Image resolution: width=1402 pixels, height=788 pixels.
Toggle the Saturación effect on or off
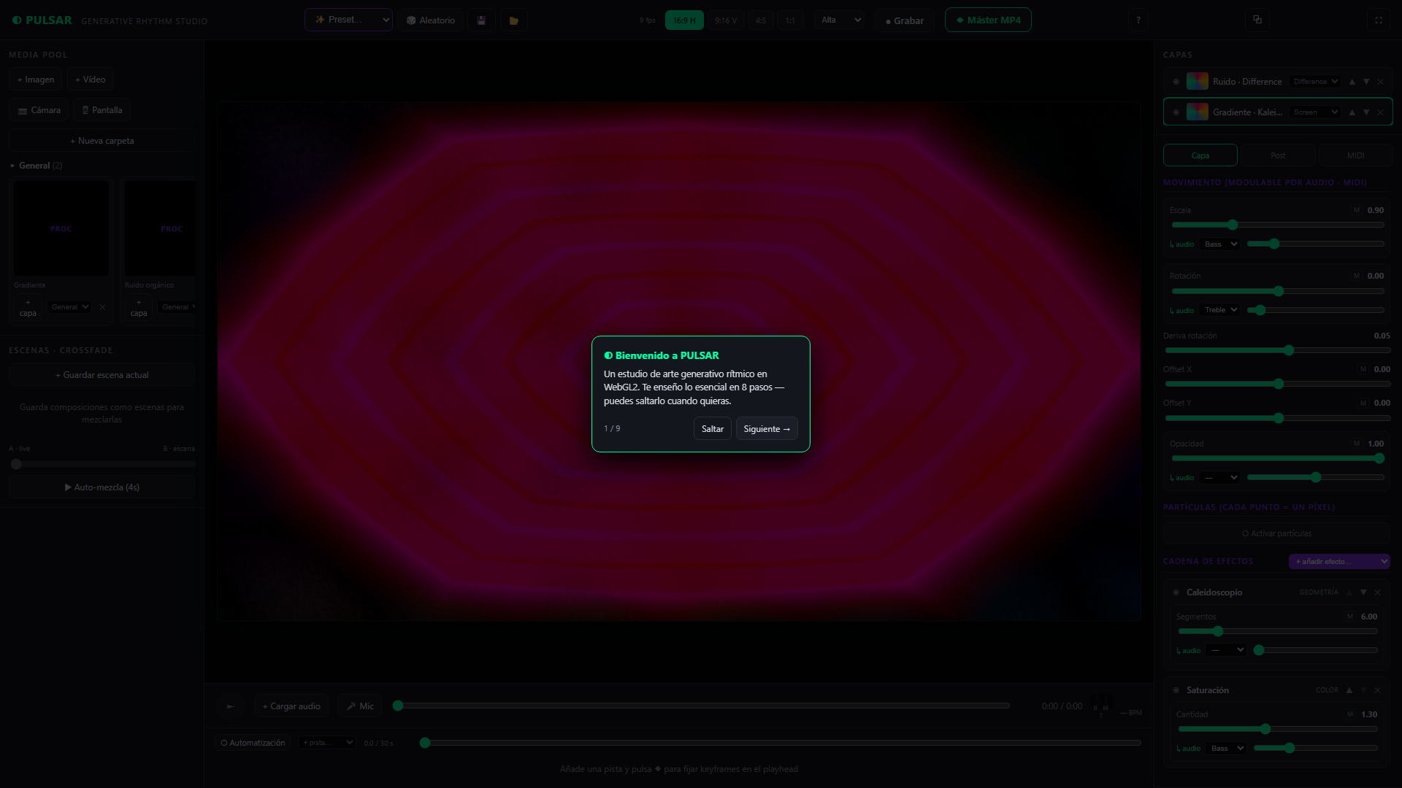click(1176, 690)
